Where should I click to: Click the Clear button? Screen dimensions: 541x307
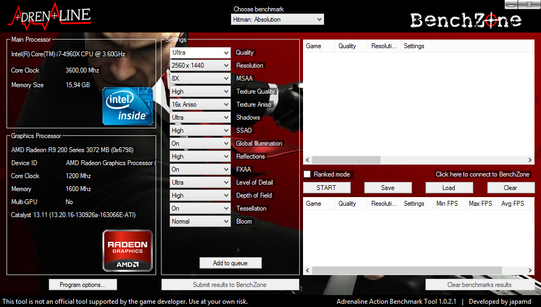tap(511, 188)
